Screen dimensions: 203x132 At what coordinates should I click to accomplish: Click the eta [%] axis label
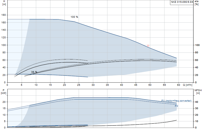[196, 3]
